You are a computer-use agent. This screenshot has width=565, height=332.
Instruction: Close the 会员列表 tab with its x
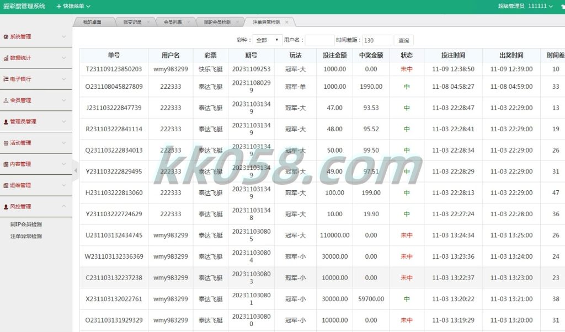click(x=189, y=22)
